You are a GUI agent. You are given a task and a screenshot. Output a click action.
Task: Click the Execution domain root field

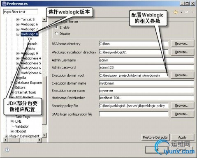click(x=134, y=76)
